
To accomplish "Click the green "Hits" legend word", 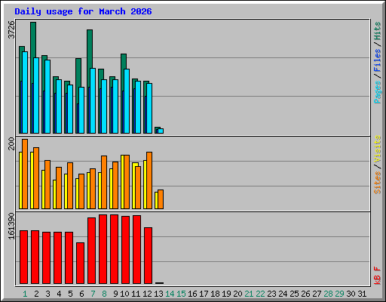I will pos(378,31).
